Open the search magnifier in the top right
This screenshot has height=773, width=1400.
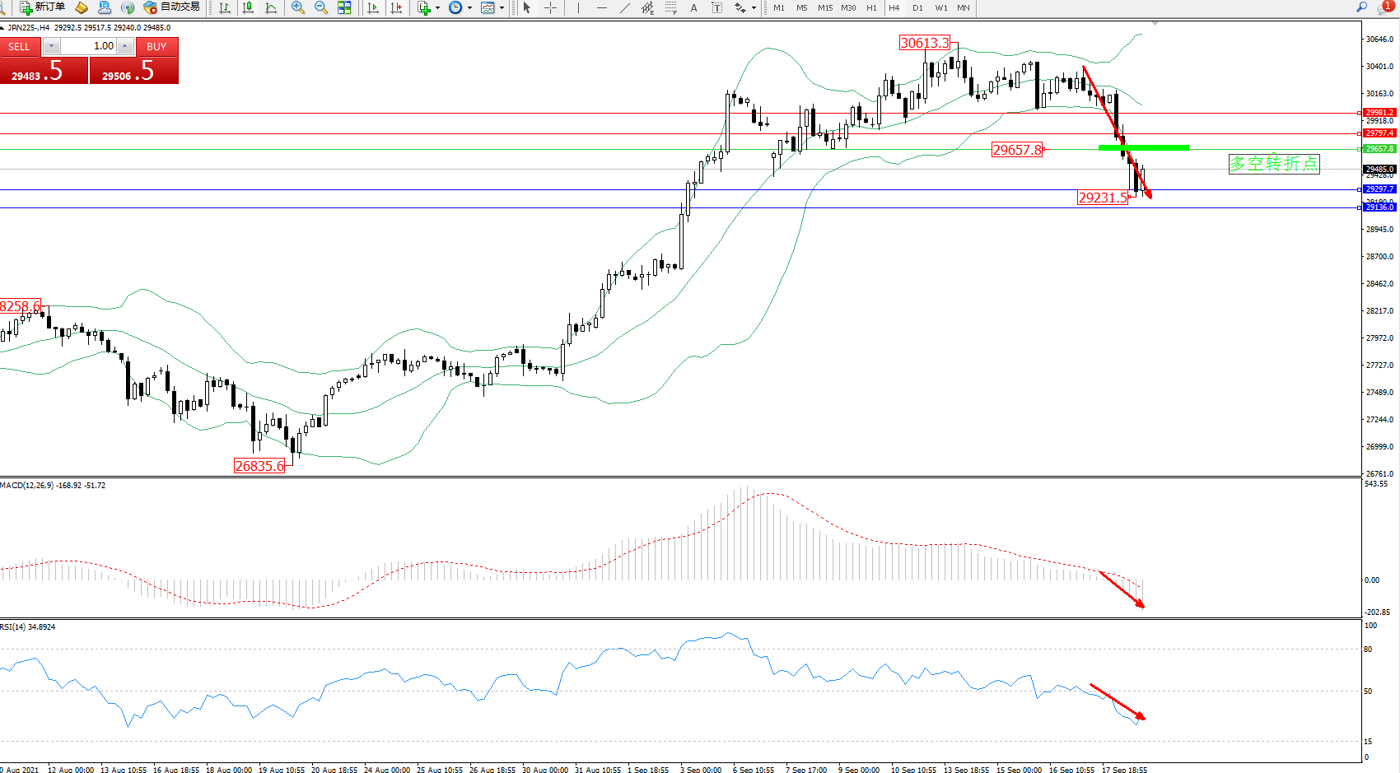[x=1361, y=7]
